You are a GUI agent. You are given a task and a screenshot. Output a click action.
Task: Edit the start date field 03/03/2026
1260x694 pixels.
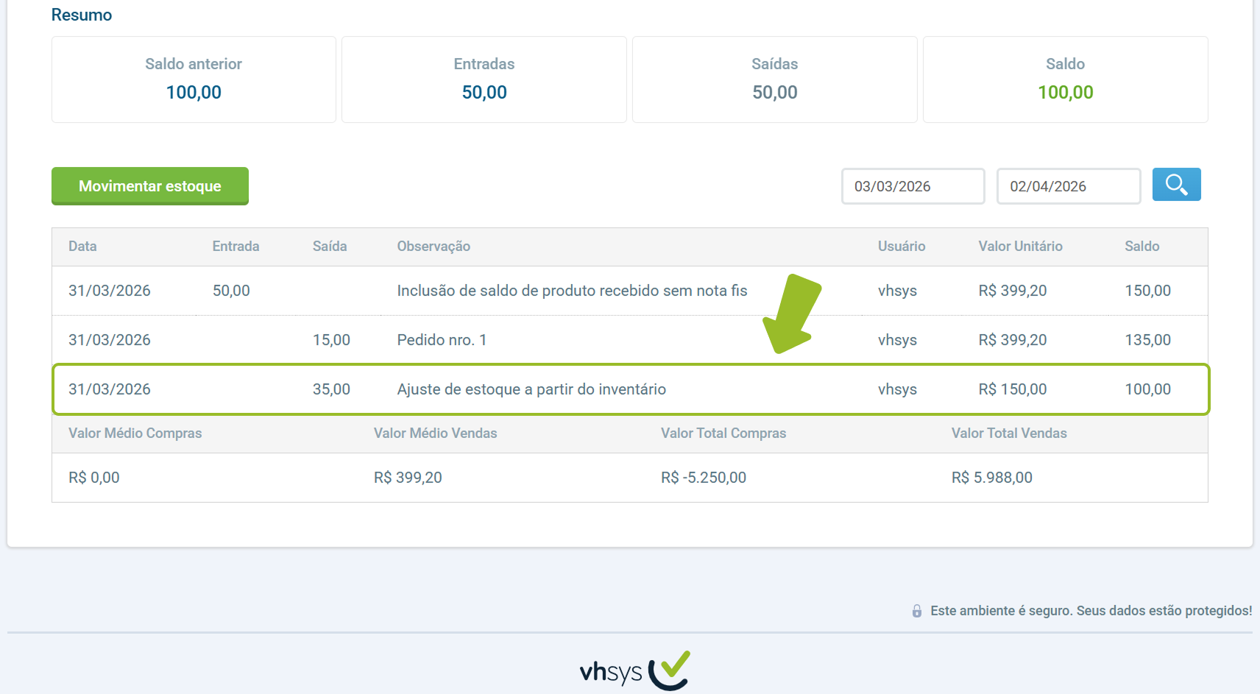[913, 186]
